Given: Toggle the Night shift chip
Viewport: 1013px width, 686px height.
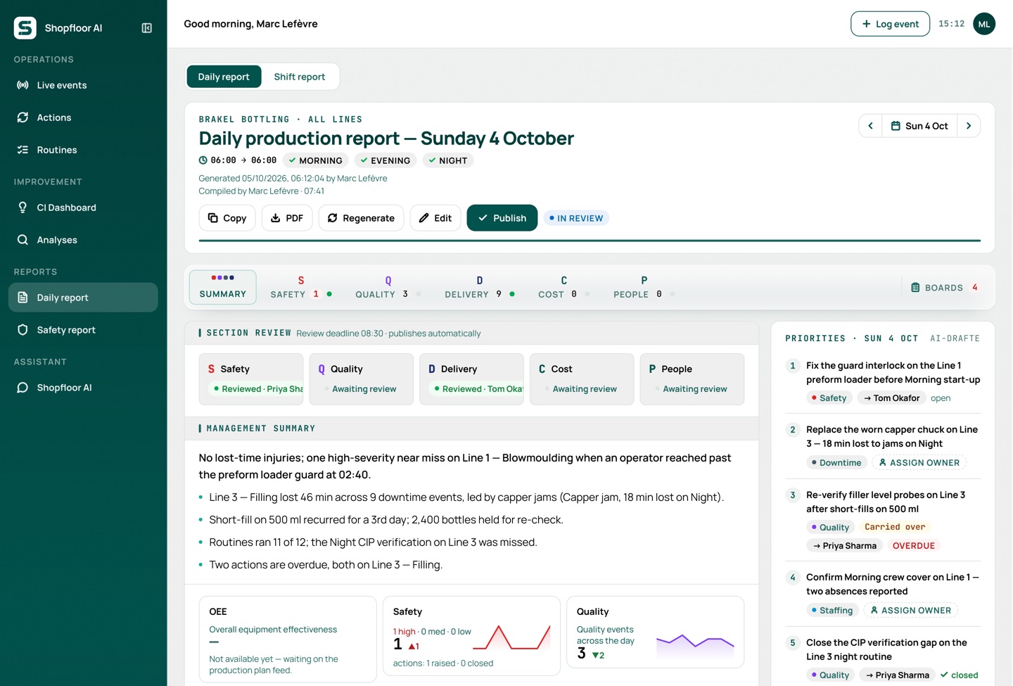Looking at the screenshot, I should coord(448,160).
